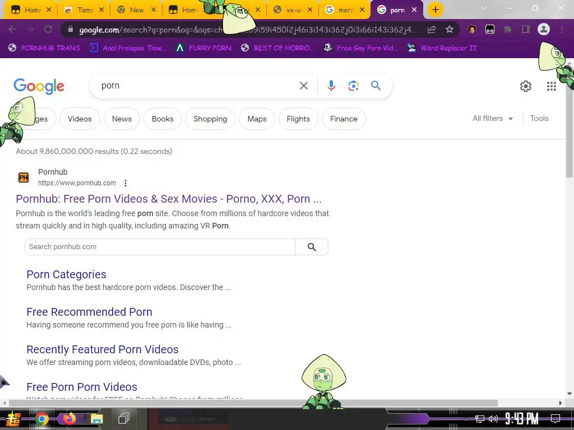This screenshot has height=430, width=574.
Task: Click the site search input field under first result
Action: pyautogui.click(x=160, y=247)
